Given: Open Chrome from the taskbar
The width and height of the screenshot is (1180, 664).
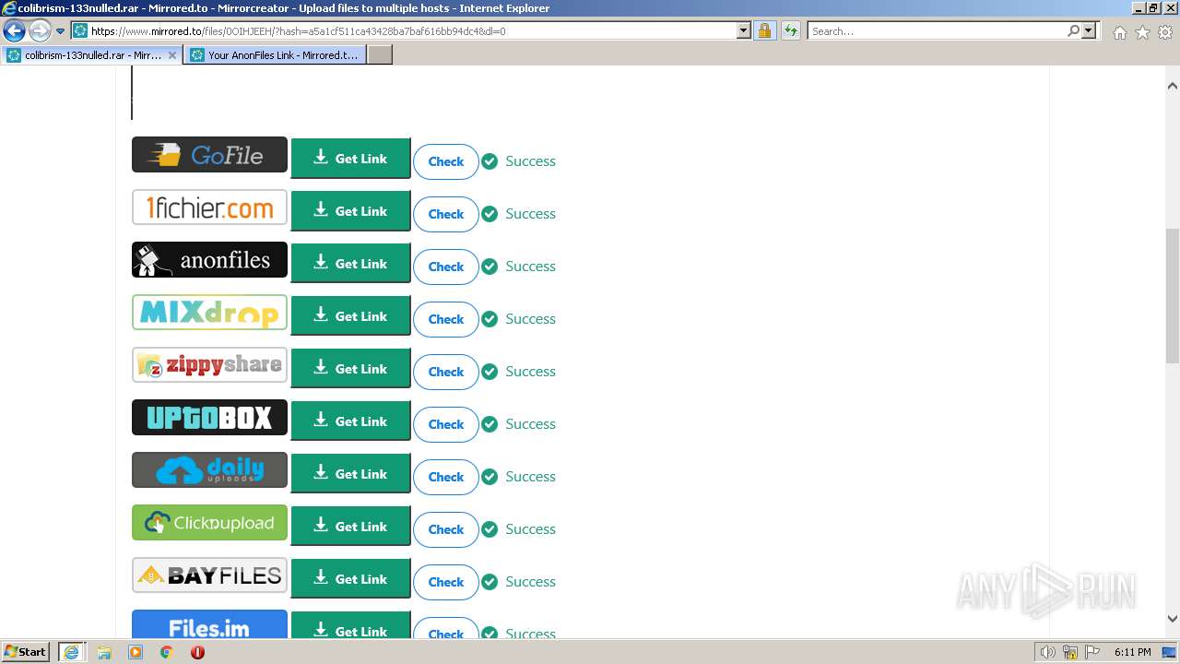Looking at the screenshot, I should pos(167,652).
